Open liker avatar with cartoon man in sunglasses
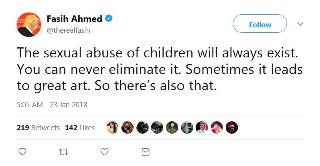The image size is (320, 166). pyautogui.click(x=202, y=127)
